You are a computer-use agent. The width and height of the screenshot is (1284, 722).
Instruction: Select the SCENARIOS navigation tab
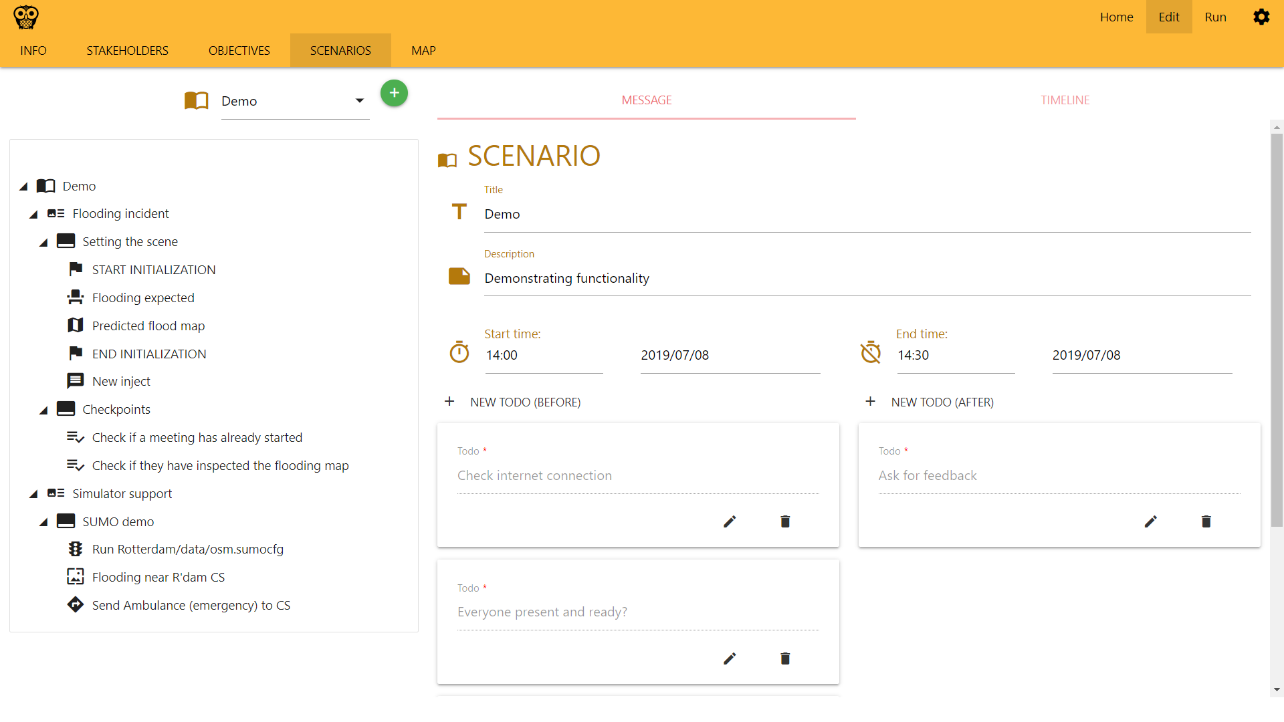click(x=340, y=50)
